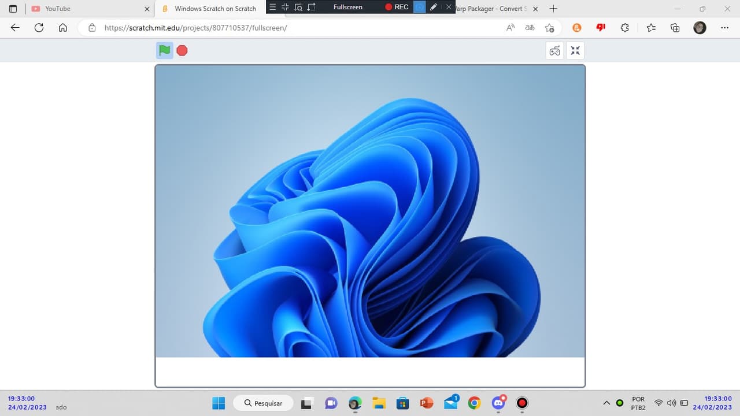Open the browser Extensions puzzle icon
740x416 pixels.
point(625,28)
